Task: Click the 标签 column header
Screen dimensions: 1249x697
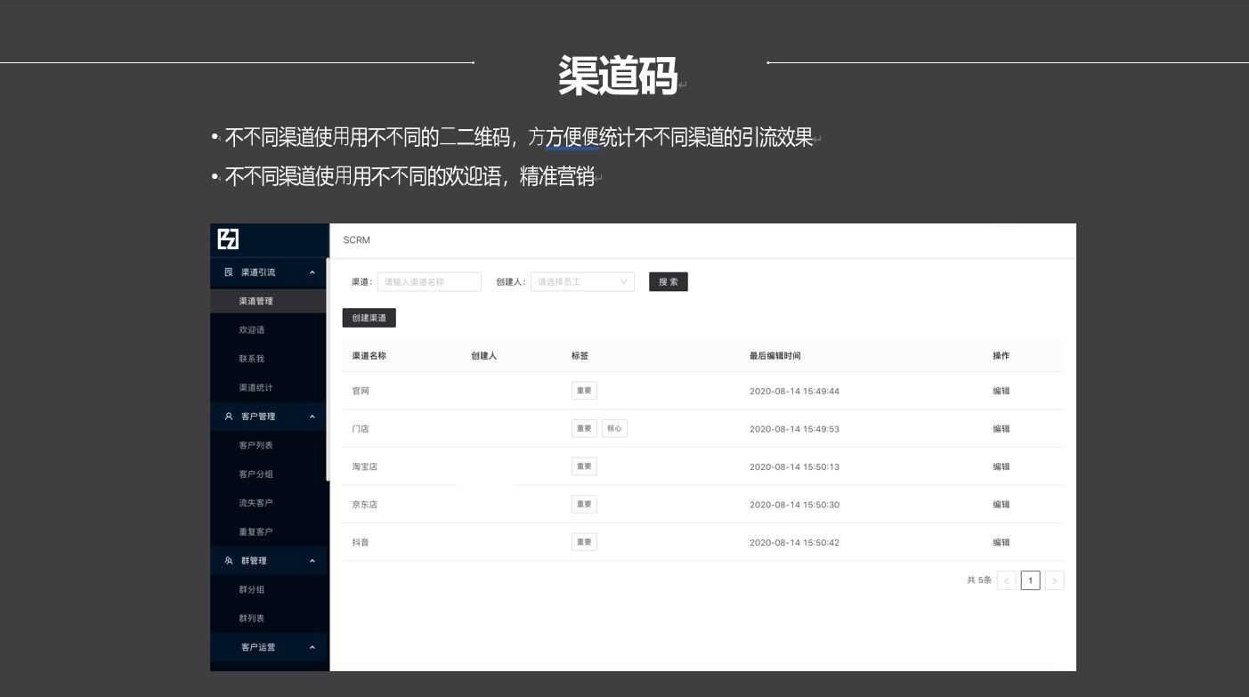Action: coord(580,356)
